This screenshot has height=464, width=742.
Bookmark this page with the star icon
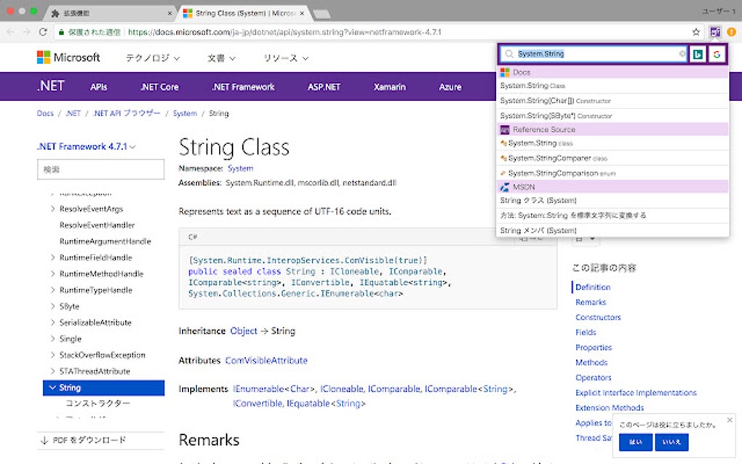pyautogui.click(x=695, y=32)
